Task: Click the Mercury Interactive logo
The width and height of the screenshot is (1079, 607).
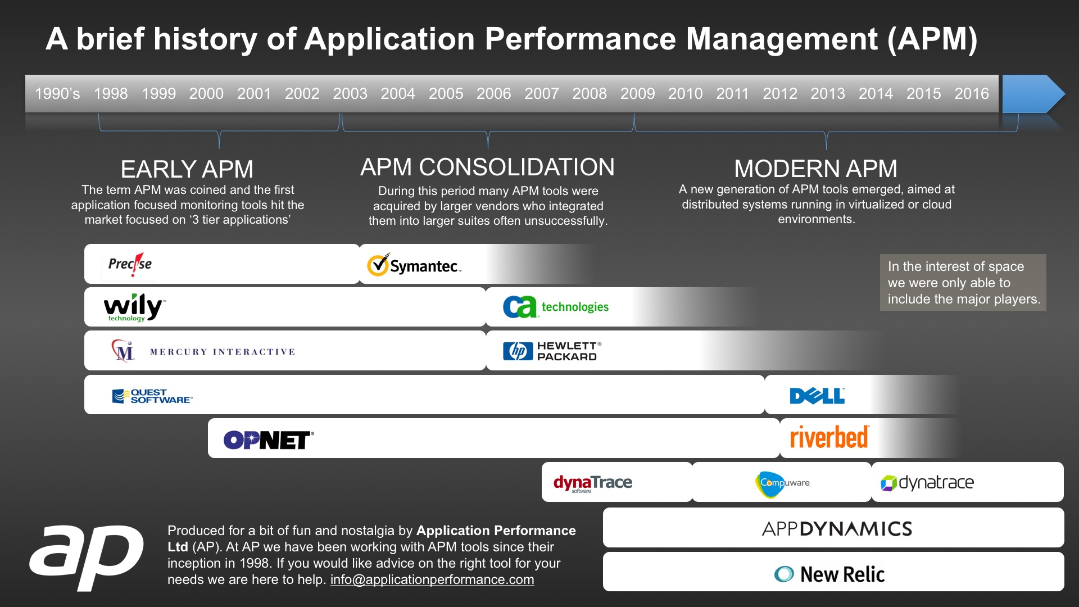Action: tap(203, 351)
